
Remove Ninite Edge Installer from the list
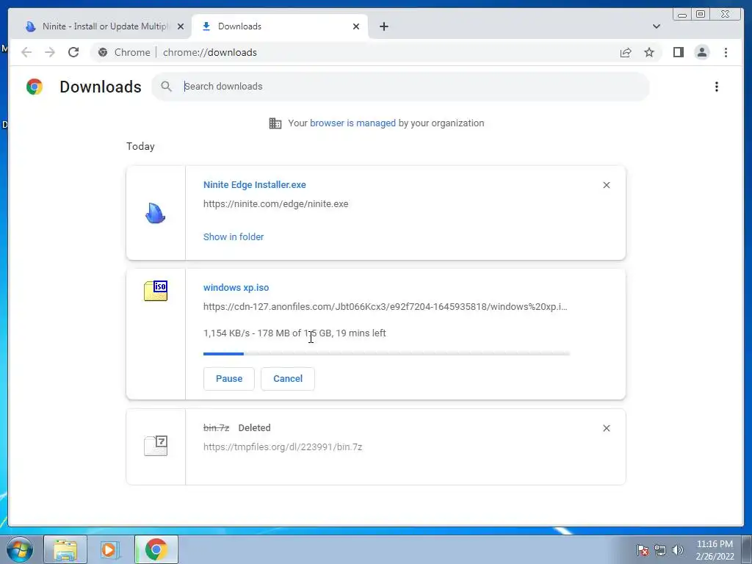[606, 185]
